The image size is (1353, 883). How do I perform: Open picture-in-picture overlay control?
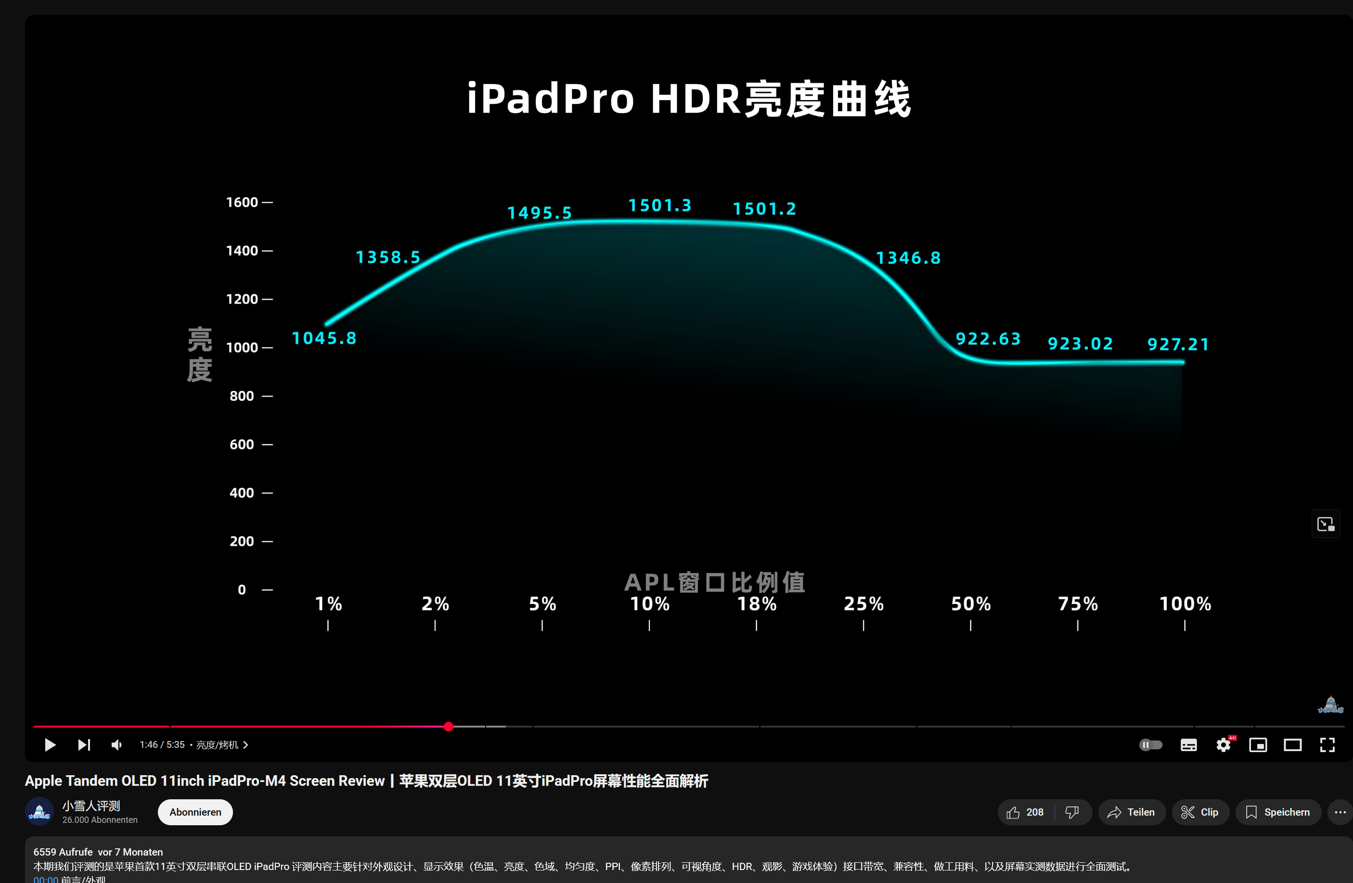click(1326, 524)
